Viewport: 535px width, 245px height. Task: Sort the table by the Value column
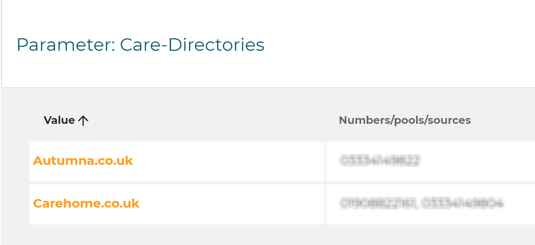click(66, 120)
